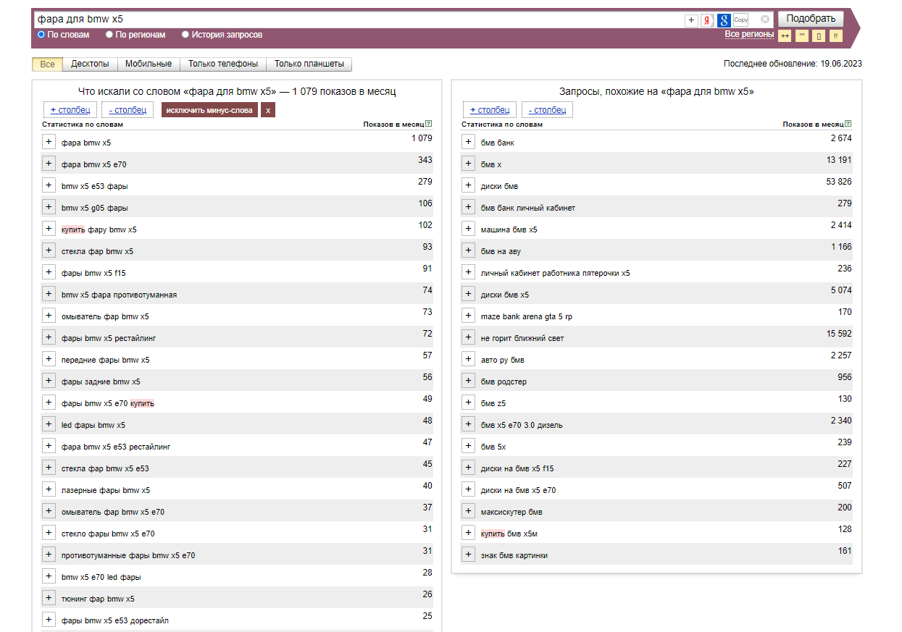
Task: Click the count '53 826' for диски бмв
Action: click(839, 182)
